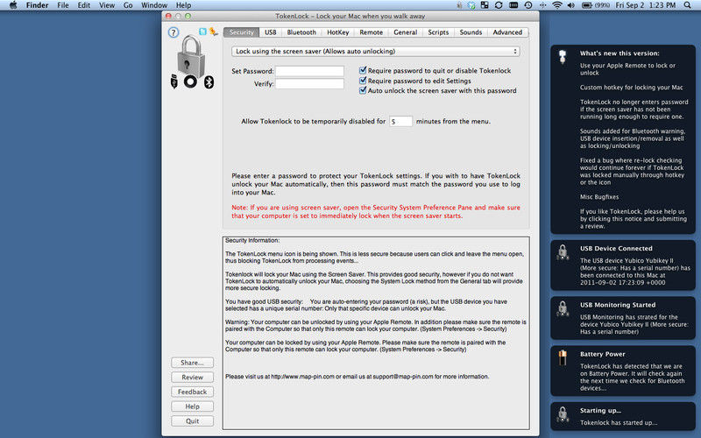Click the battery icon of Battery Power notification
The width and height of the screenshot is (701, 438).
pos(563,357)
